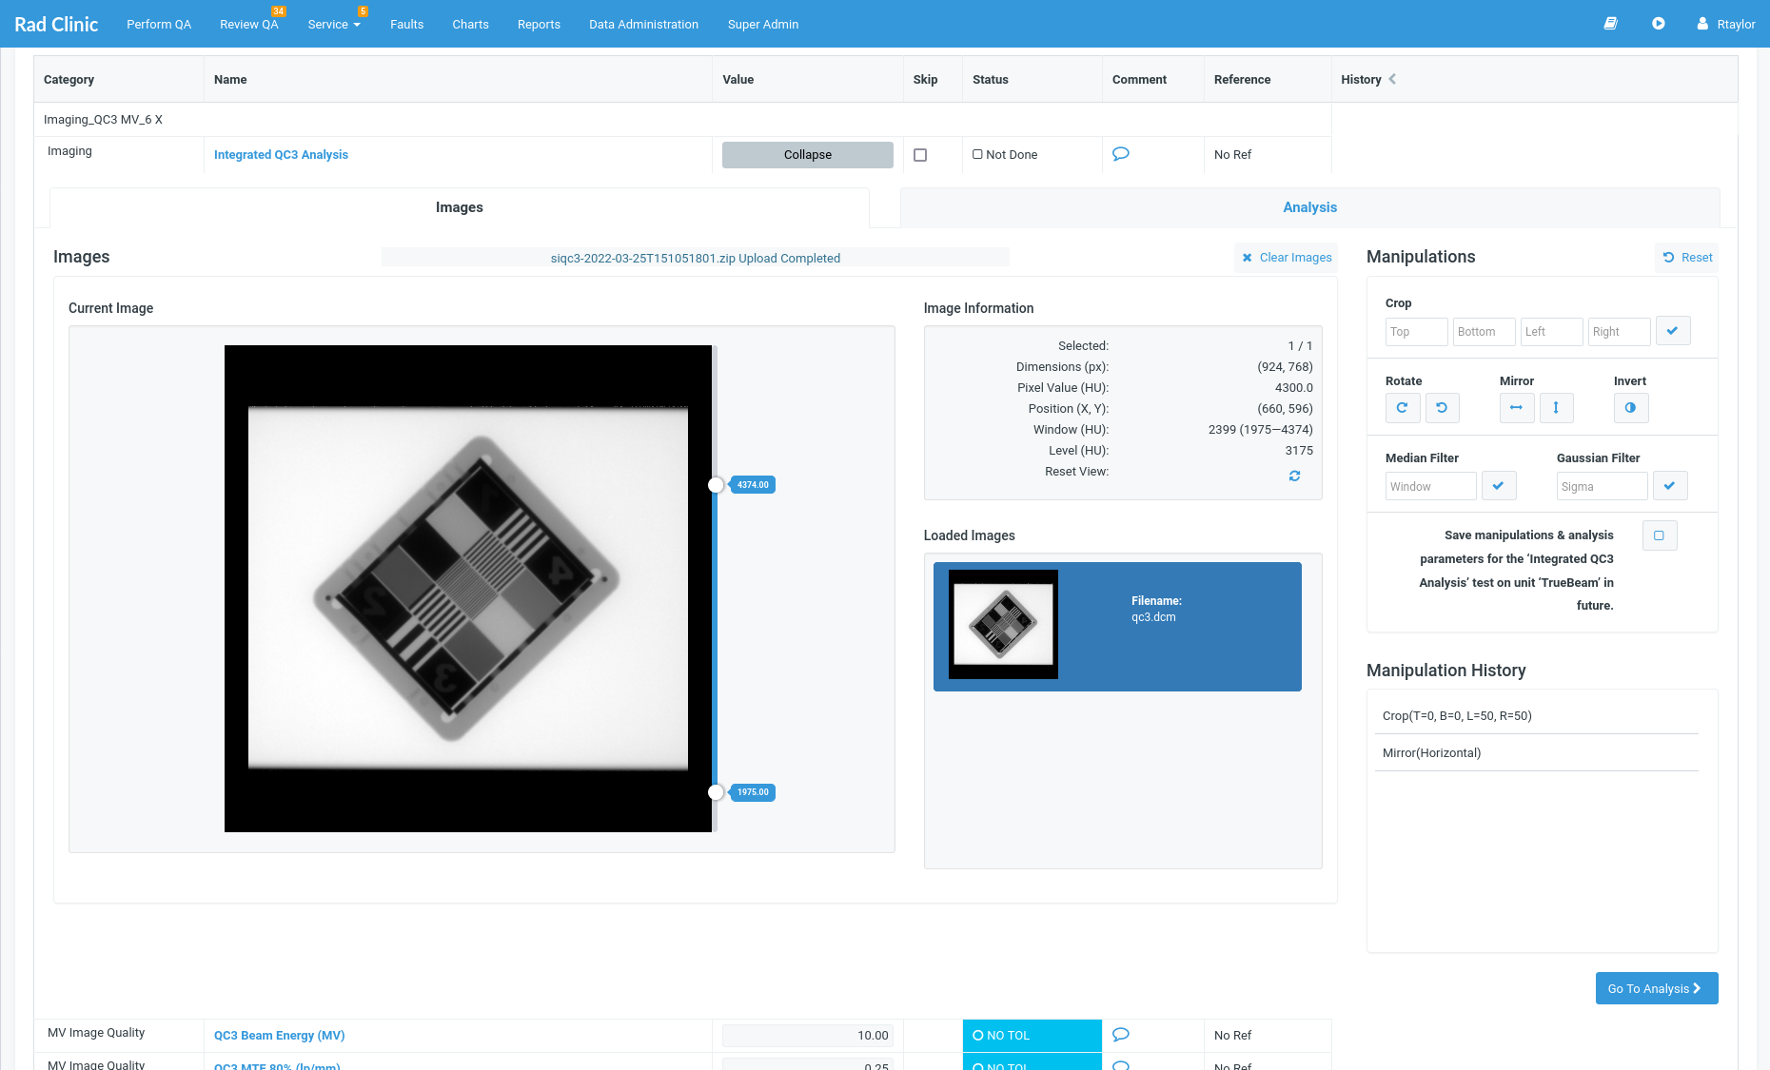Mirror image horizontally
The image size is (1770, 1070).
click(x=1516, y=408)
